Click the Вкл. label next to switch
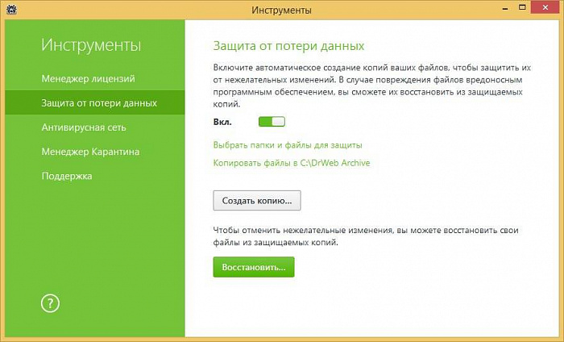 coord(222,122)
